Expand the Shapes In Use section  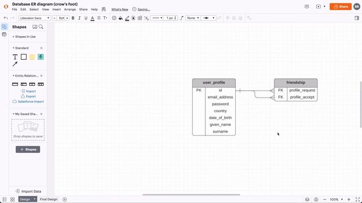point(24,37)
